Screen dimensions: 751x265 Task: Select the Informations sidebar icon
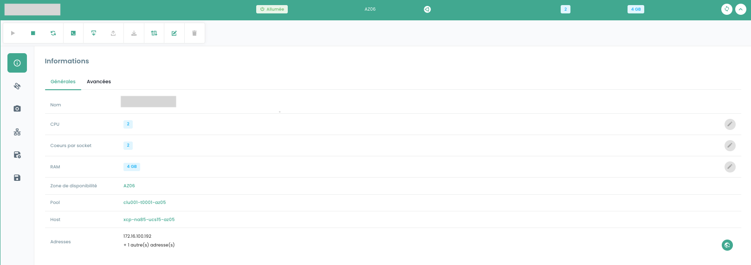pos(17,63)
